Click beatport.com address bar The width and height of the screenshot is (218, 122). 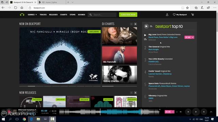(x=104, y=8)
